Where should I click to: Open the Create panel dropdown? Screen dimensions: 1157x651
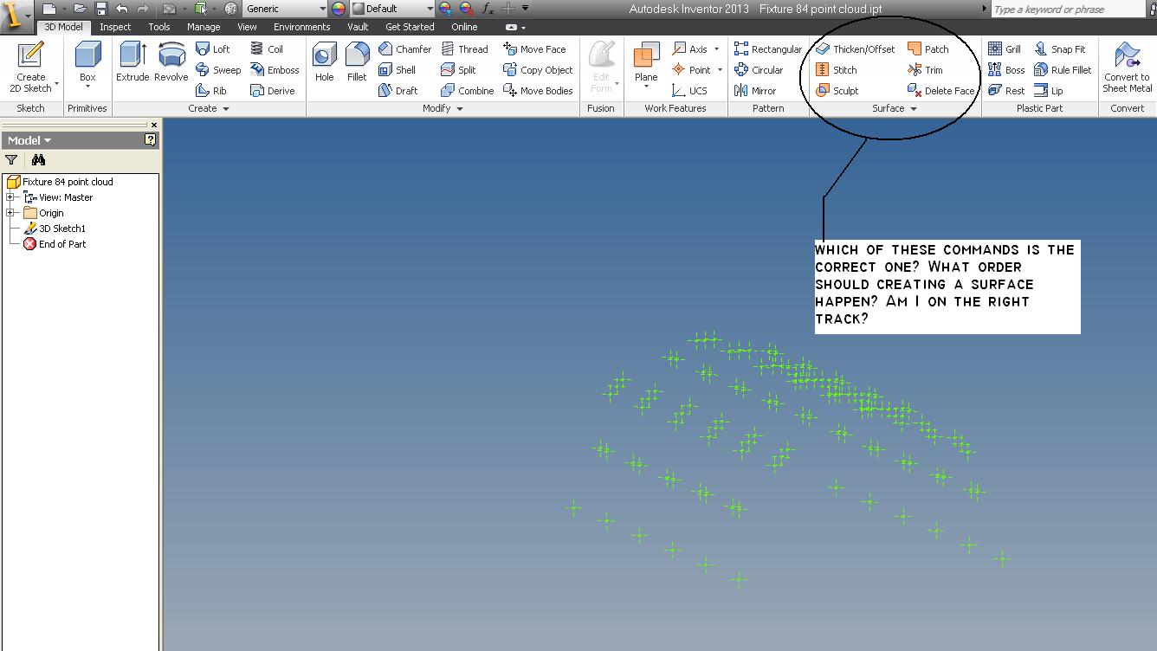click(226, 109)
